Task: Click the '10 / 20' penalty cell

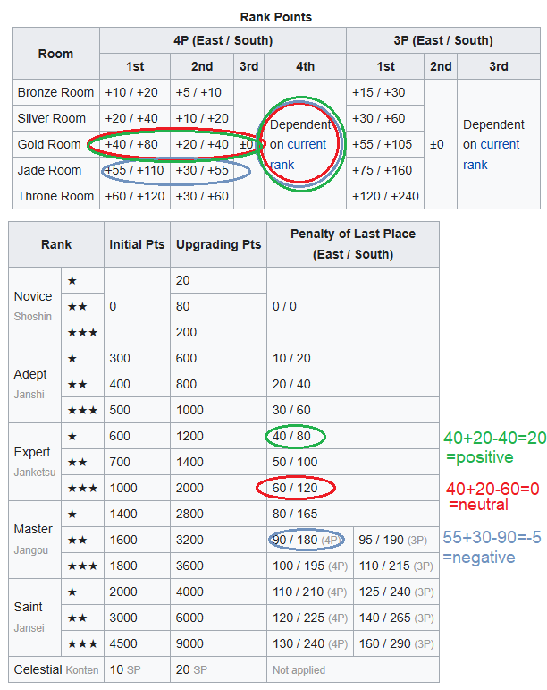Action: (x=353, y=358)
